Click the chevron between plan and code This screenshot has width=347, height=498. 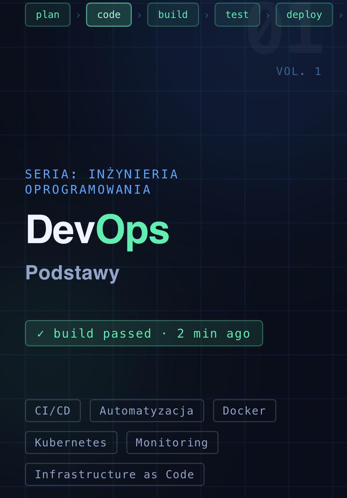click(78, 15)
